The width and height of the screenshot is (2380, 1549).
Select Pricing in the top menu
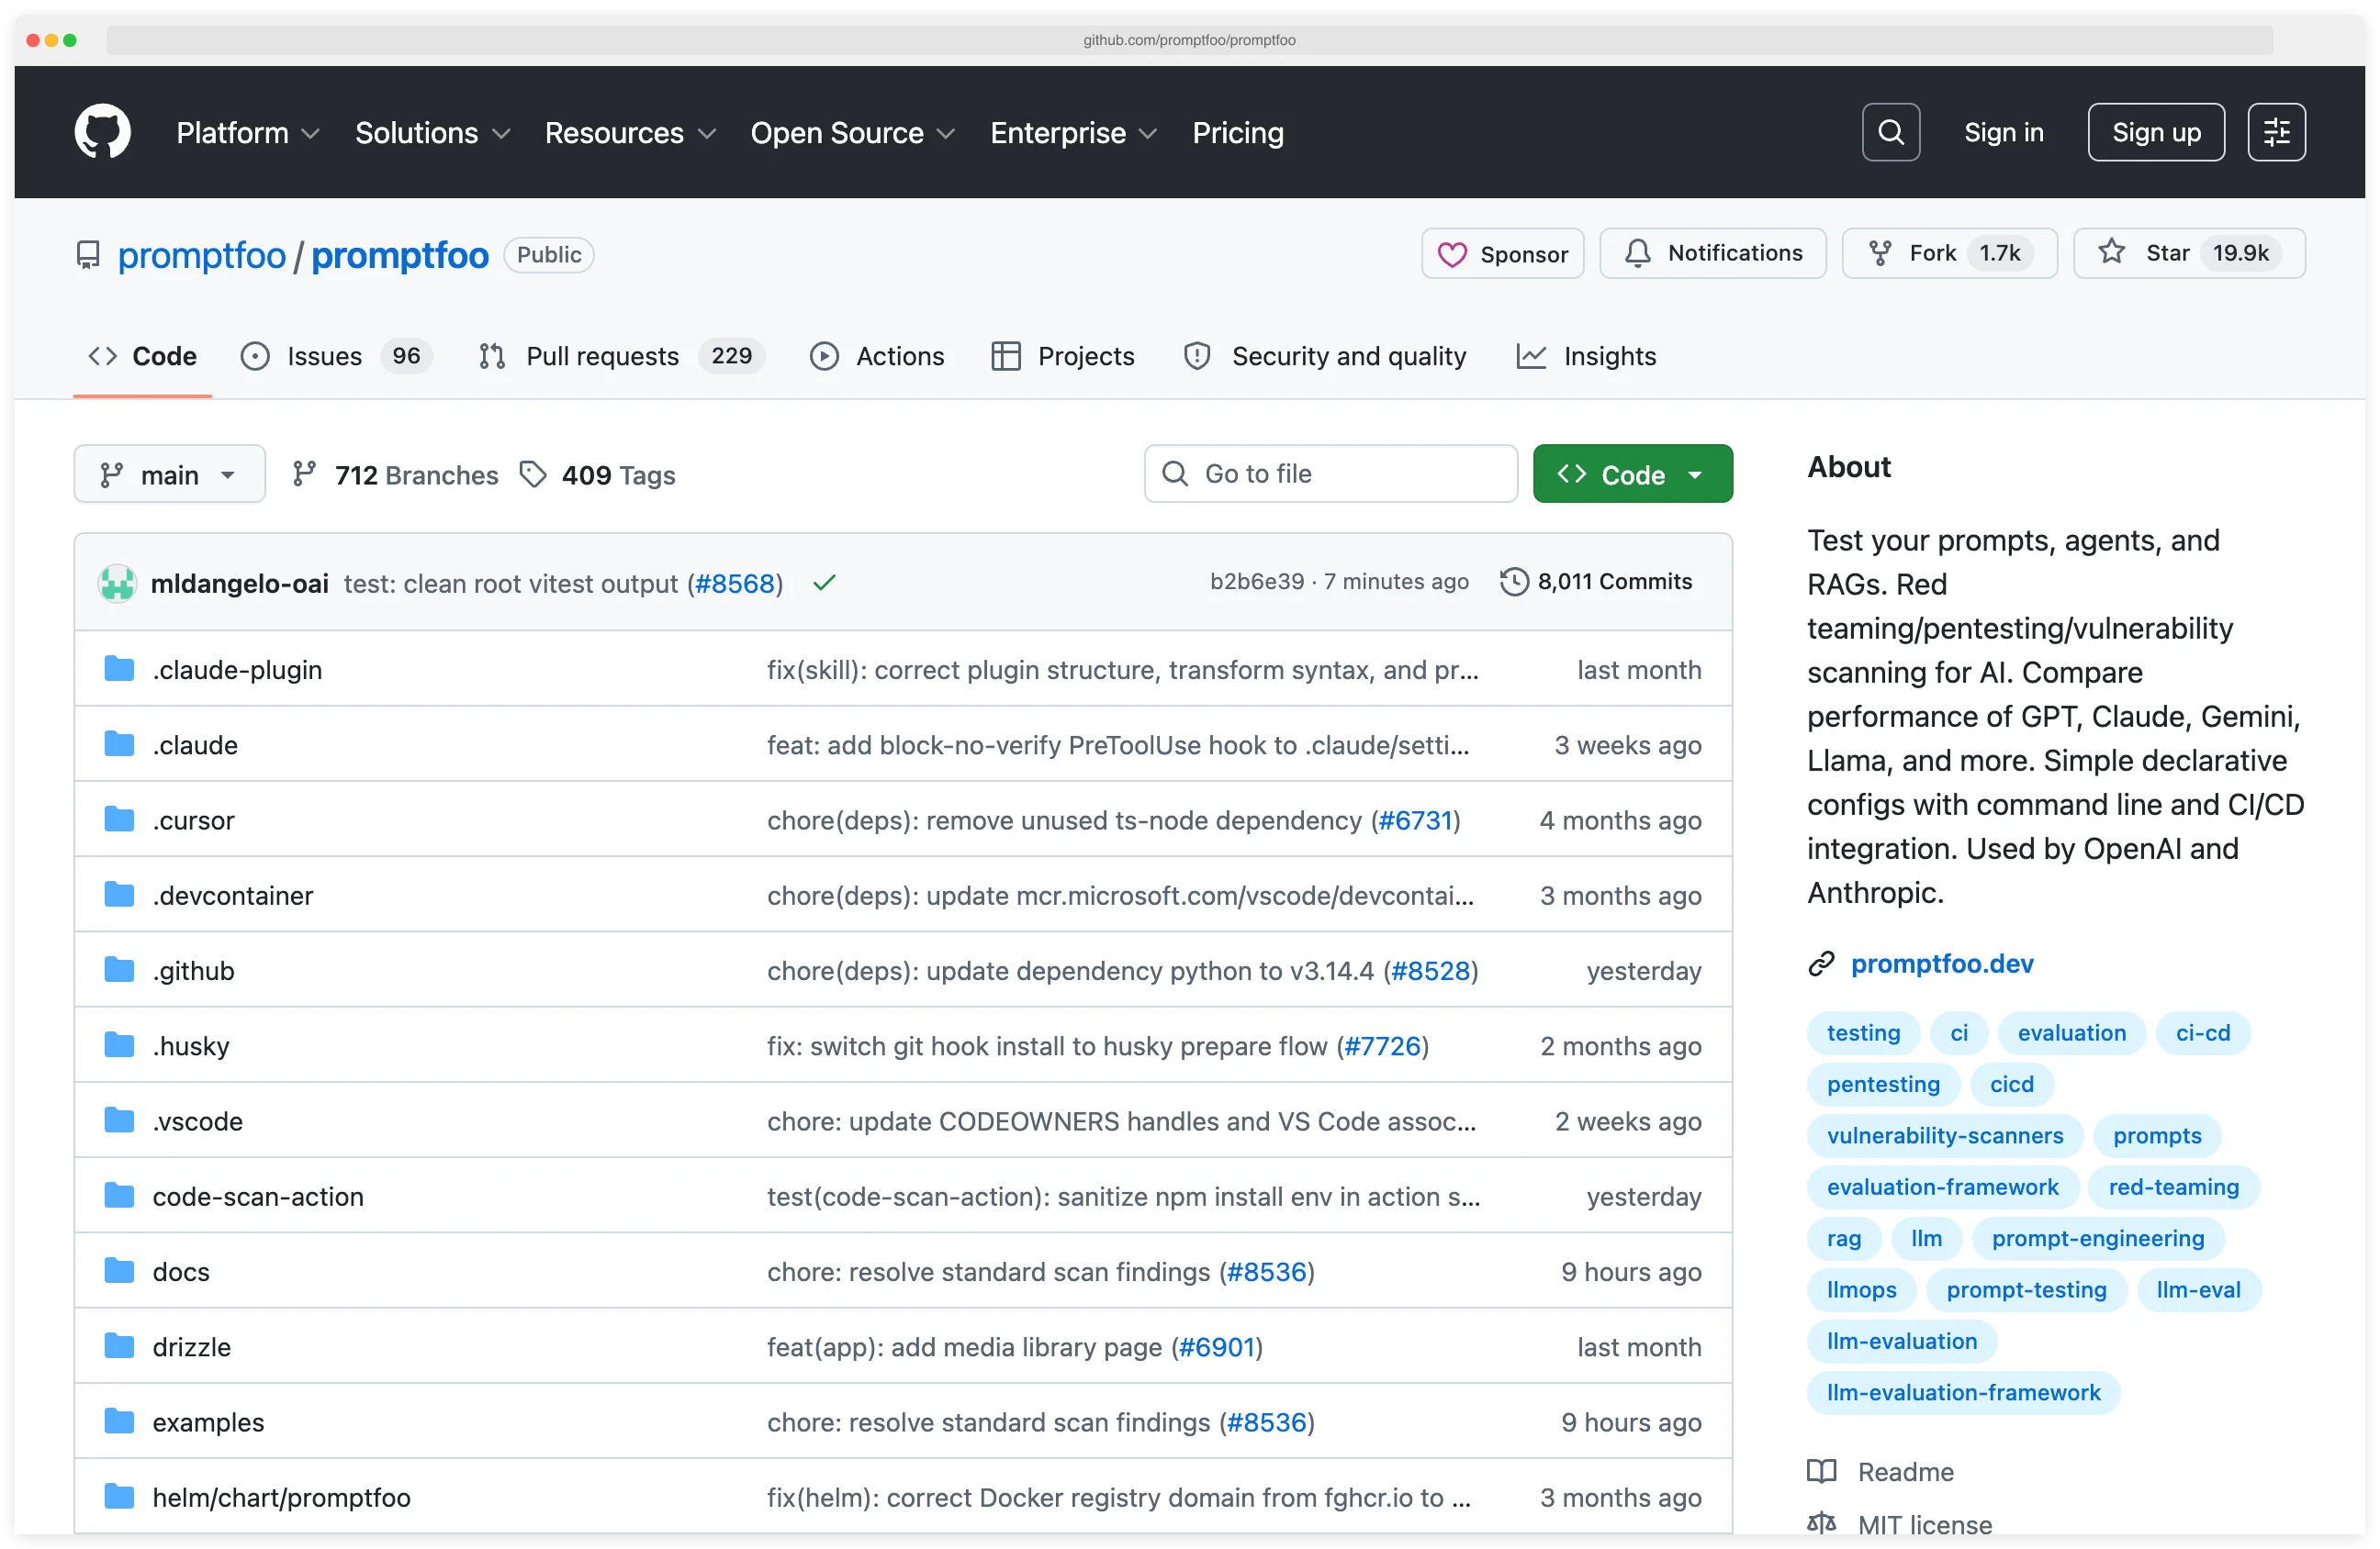tap(1238, 132)
